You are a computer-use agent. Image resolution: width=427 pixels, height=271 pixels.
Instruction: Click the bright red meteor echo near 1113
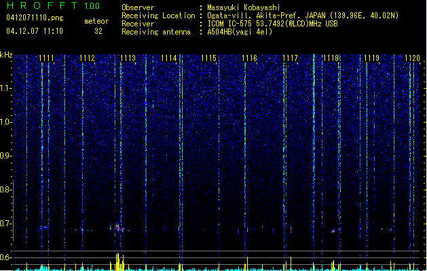point(117,227)
